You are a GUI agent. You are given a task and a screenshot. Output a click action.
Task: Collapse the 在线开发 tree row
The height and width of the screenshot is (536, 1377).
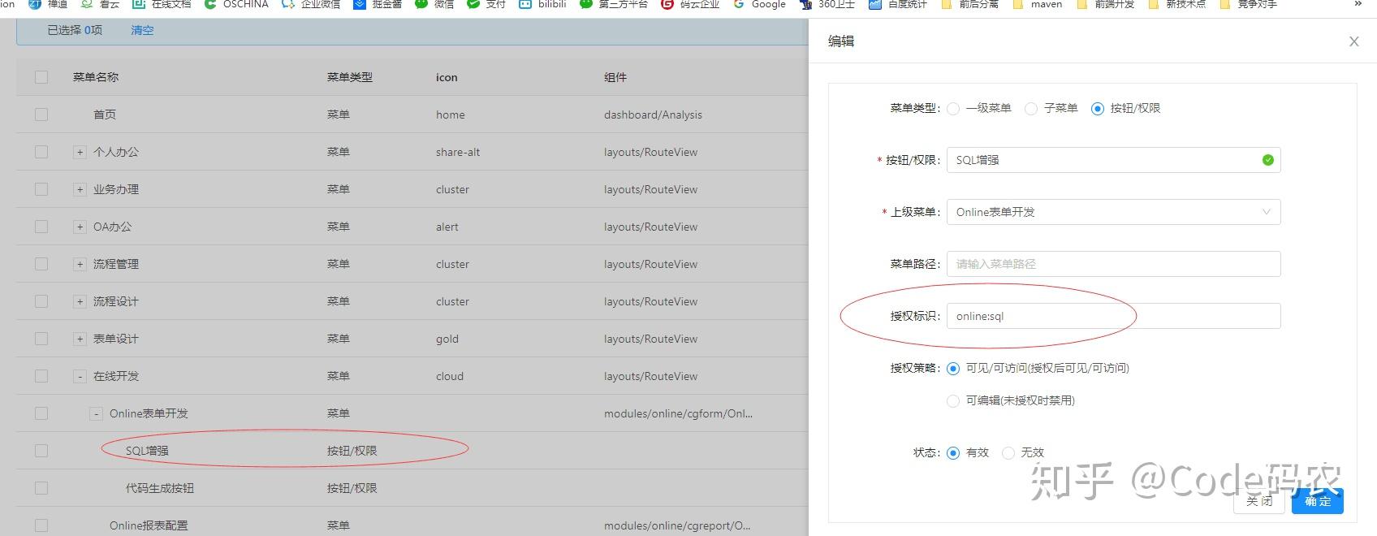80,376
